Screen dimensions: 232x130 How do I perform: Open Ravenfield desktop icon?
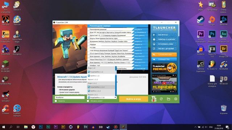pyautogui.click(x=6, y=50)
